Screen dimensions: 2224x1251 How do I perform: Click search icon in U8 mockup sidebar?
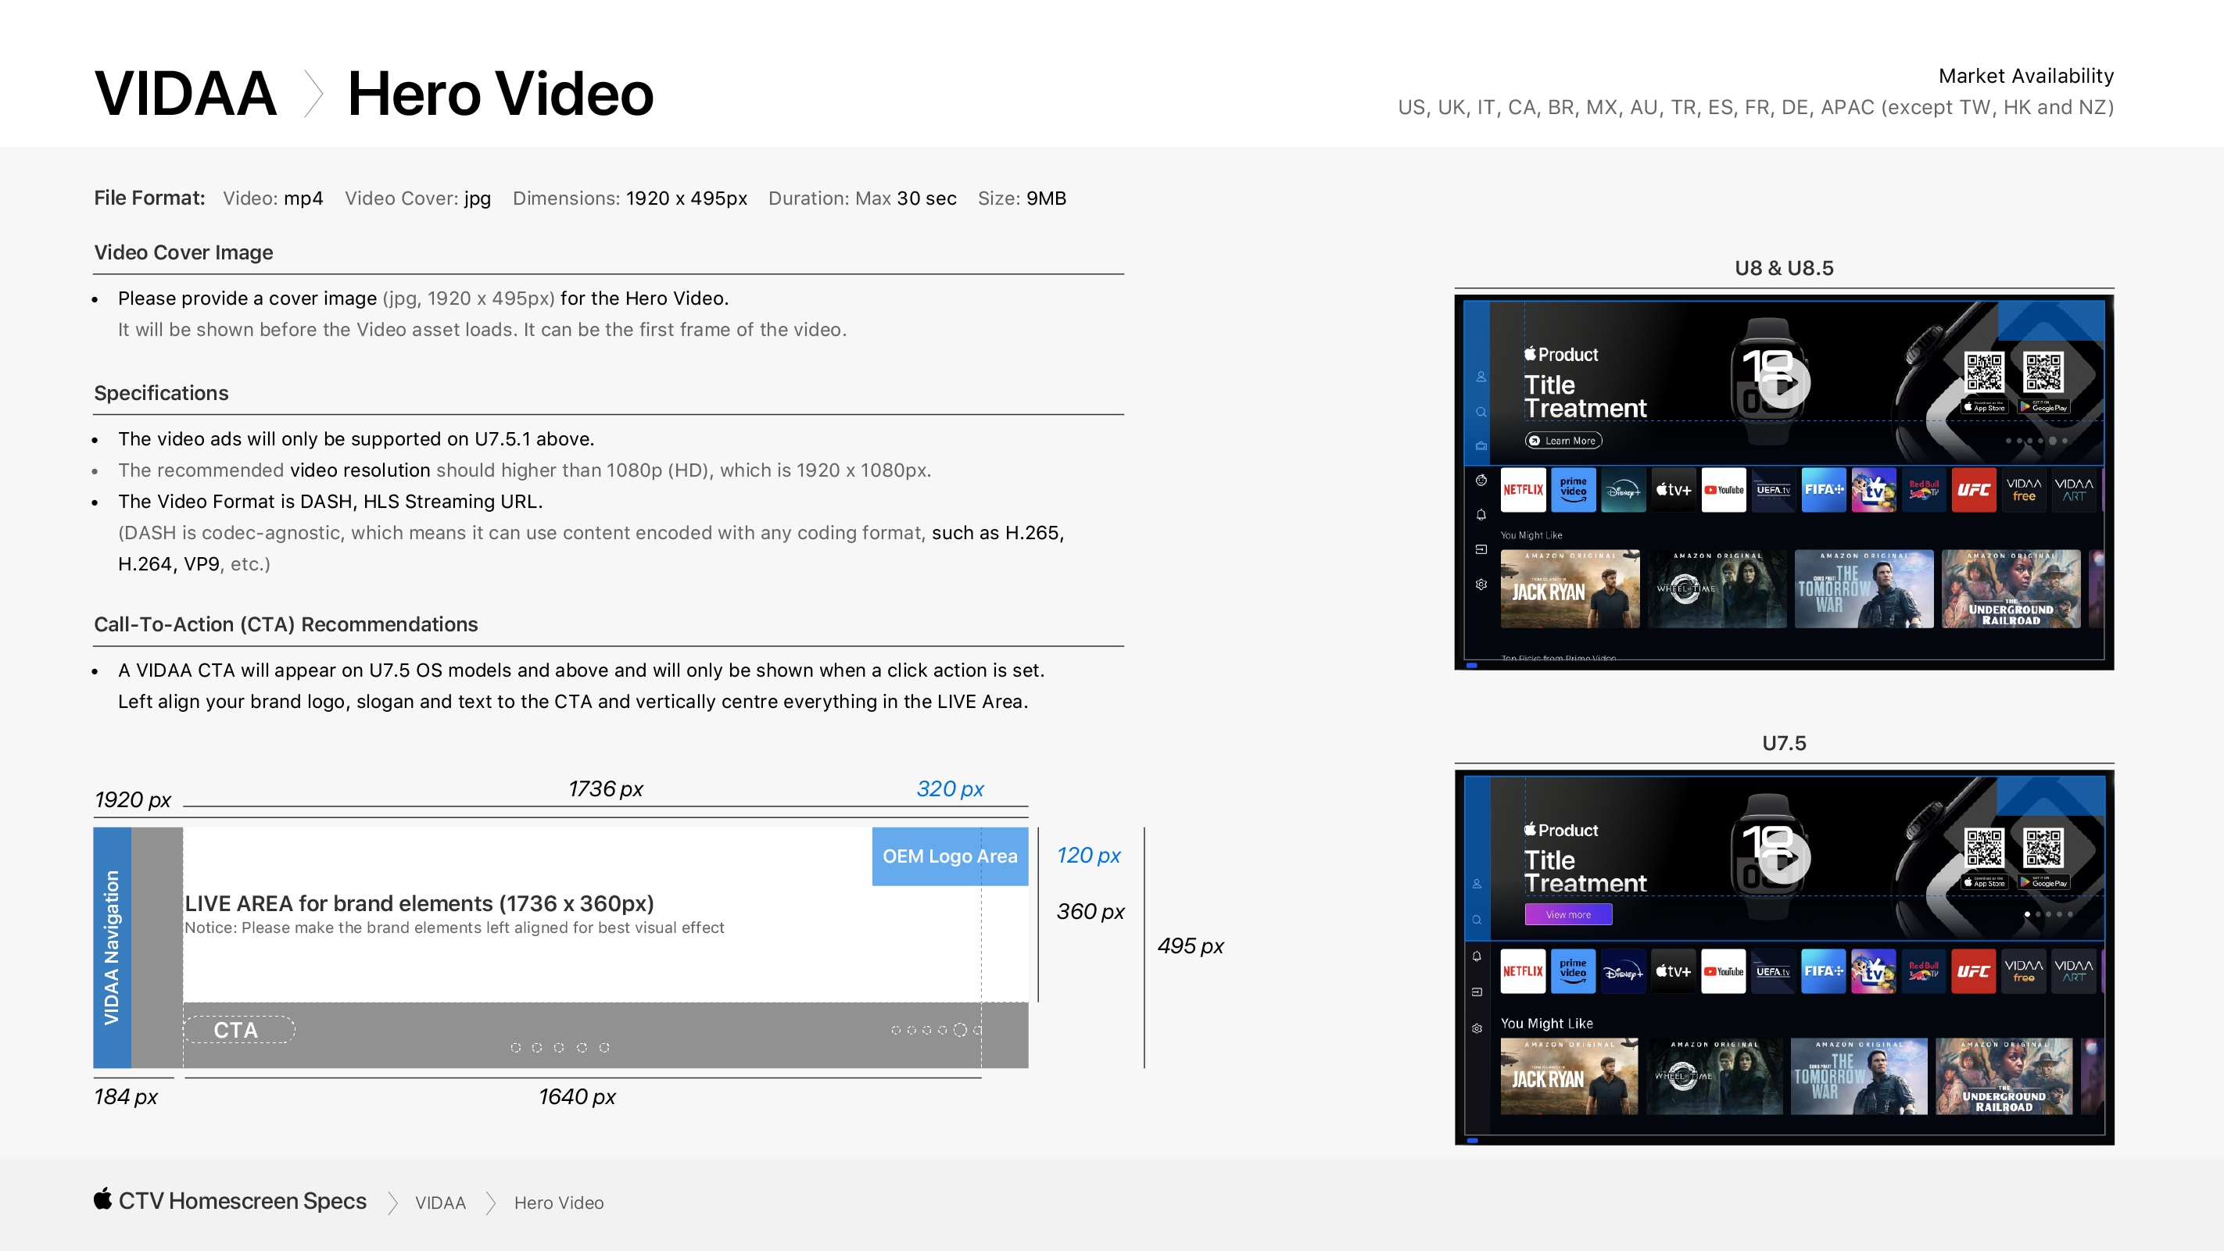pyautogui.click(x=1481, y=413)
